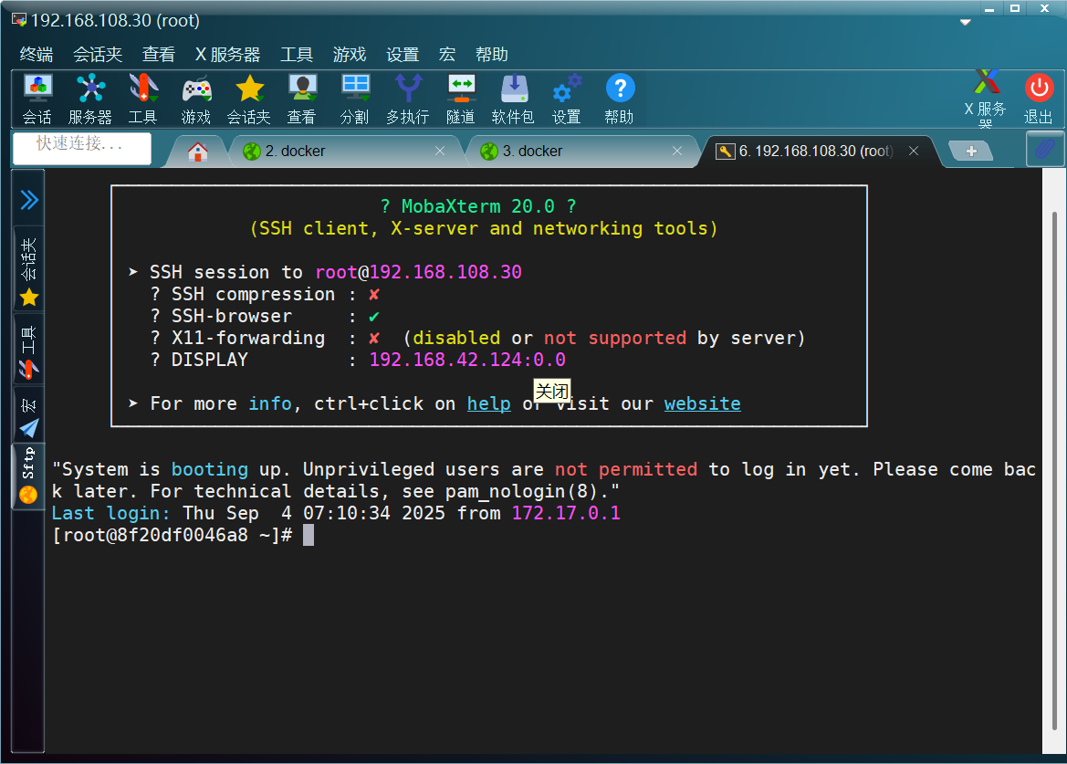Viewport: 1067px width, 764px height.
Task: Click the 查看 (View) toolbar icon
Action: (x=301, y=99)
